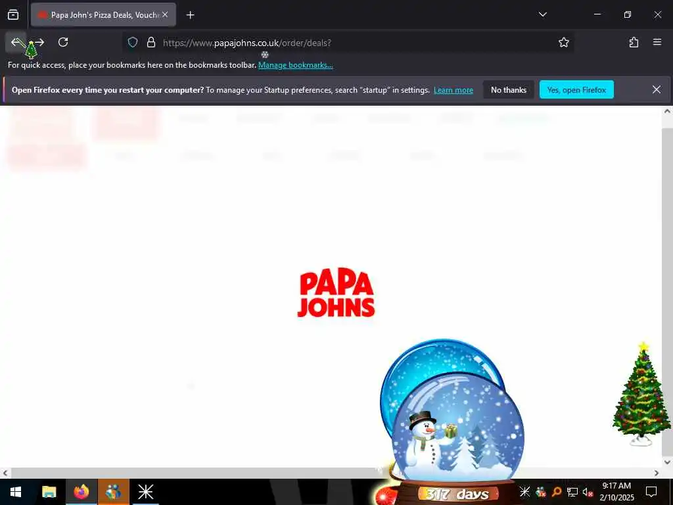Open File Explorer from the taskbar
The width and height of the screenshot is (673, 505).
pos(49,492)
